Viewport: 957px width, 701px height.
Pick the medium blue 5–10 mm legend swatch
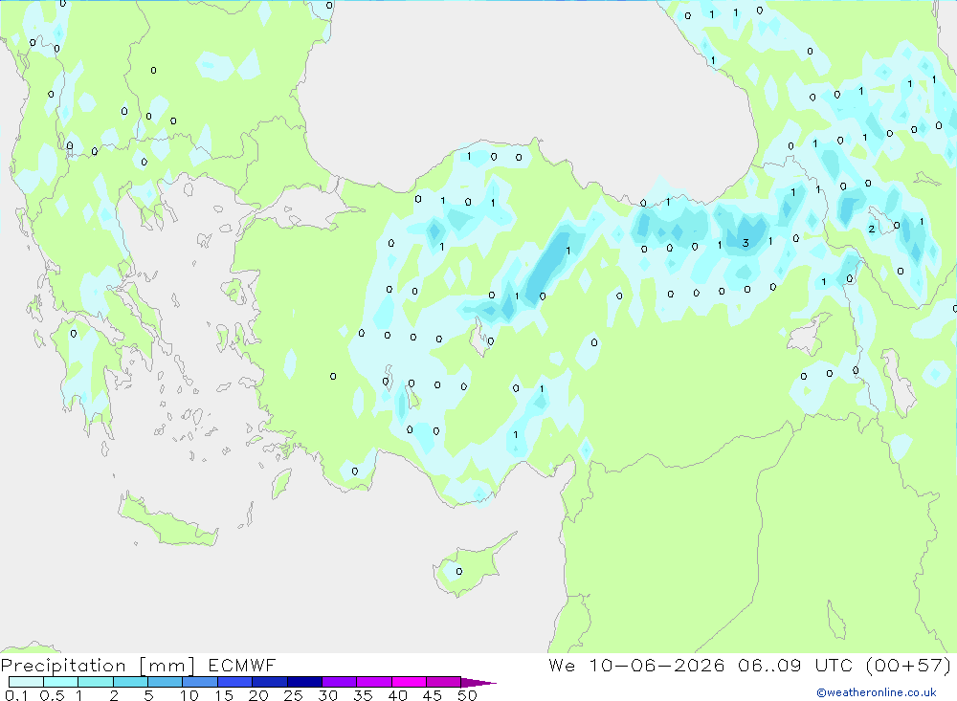165,682
